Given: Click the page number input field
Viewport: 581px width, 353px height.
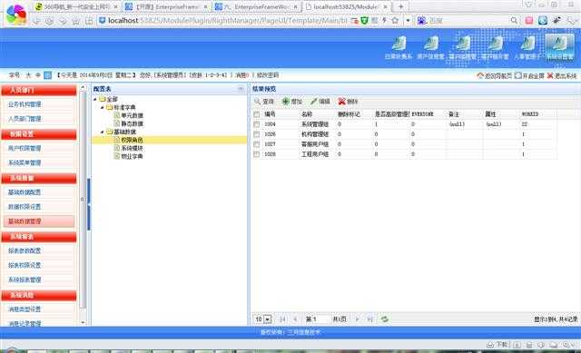Looking at the screenshot, I should (320, 319).
